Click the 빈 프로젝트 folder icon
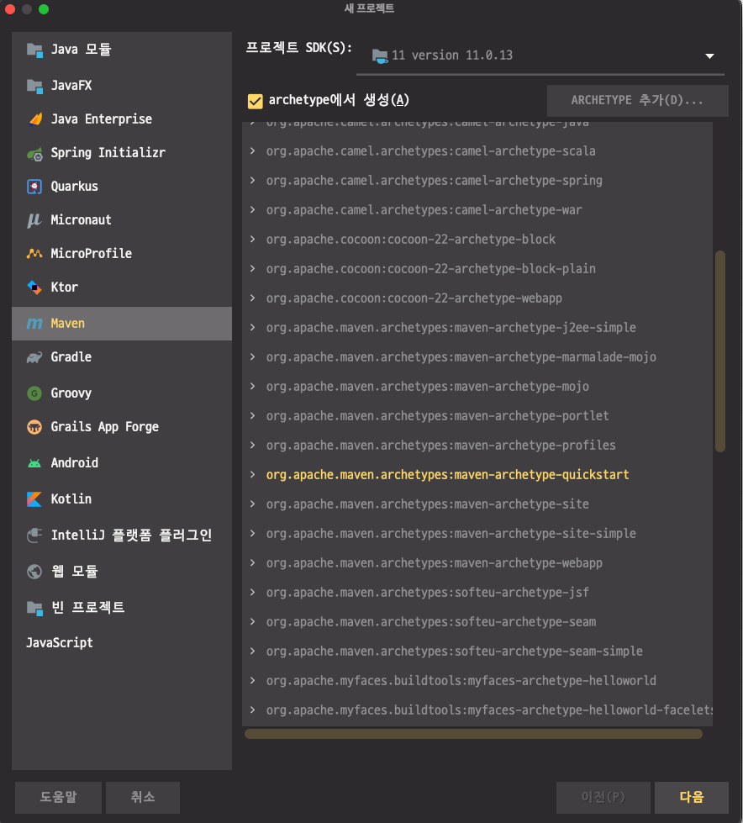 pos(34,608)
